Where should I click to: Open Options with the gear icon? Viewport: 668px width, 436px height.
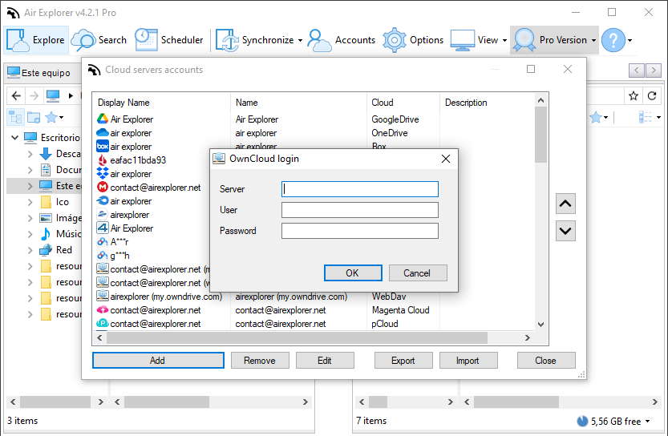point(413,40)
